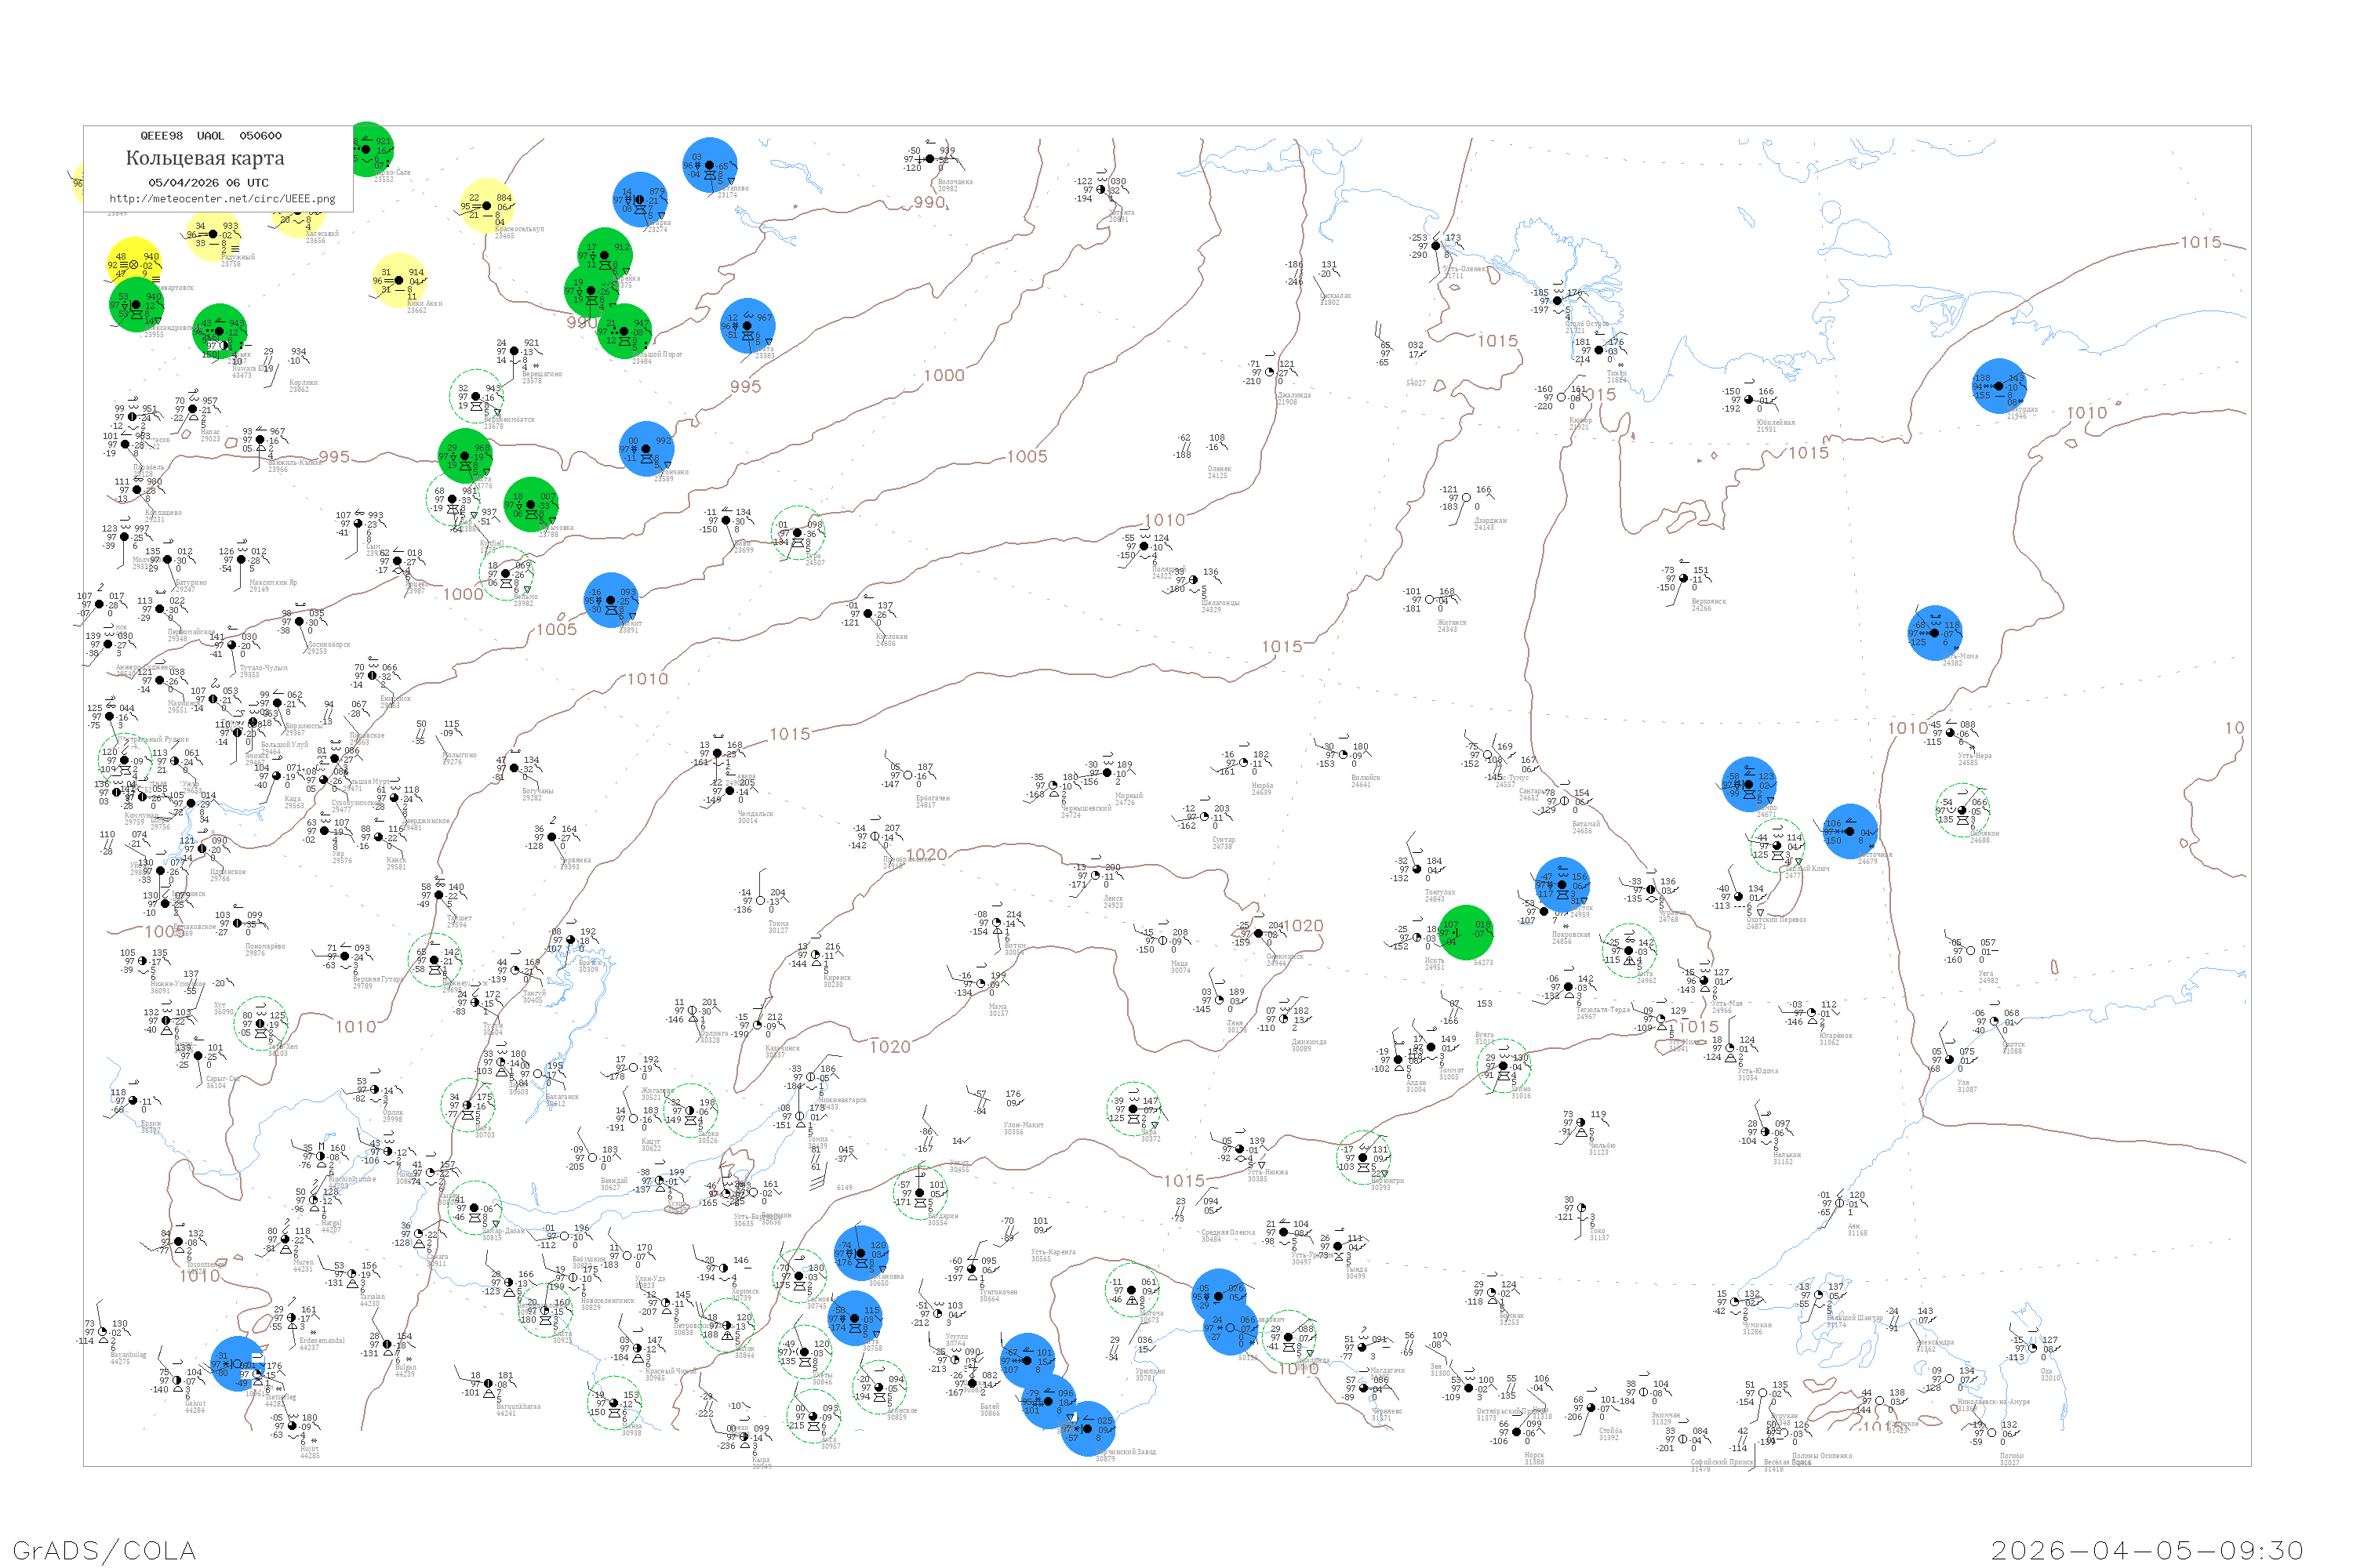Click the yellow Красноселькуп station circle
The image size is (2353, 1568).
(x=487, y=206)
